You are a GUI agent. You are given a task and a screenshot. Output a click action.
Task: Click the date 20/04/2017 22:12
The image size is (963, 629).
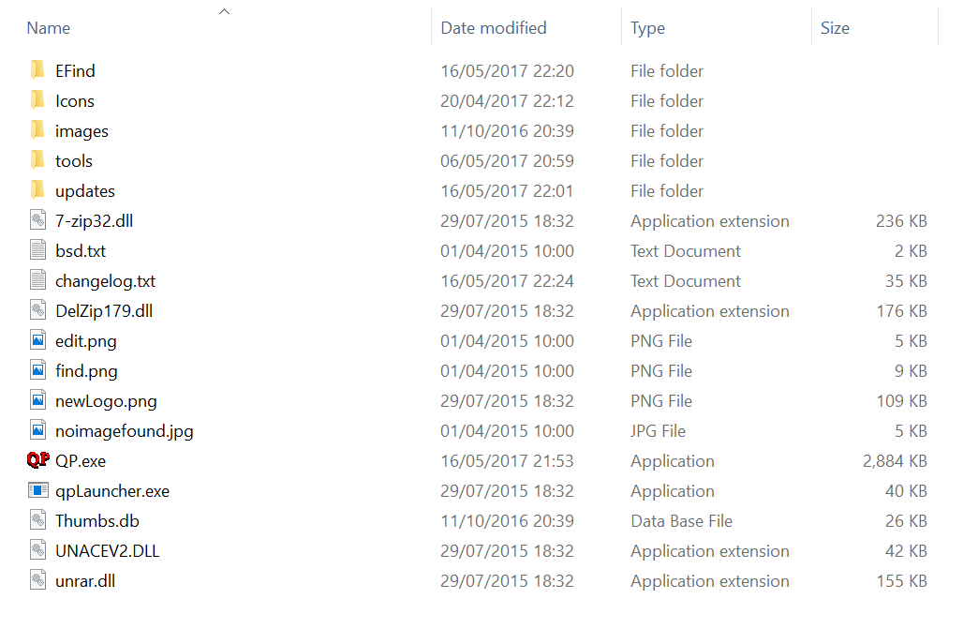507,101
